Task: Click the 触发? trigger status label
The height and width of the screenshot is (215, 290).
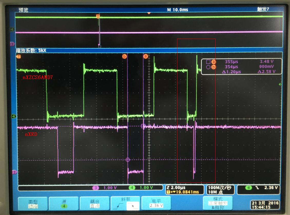Action: (x=263, y=9)
